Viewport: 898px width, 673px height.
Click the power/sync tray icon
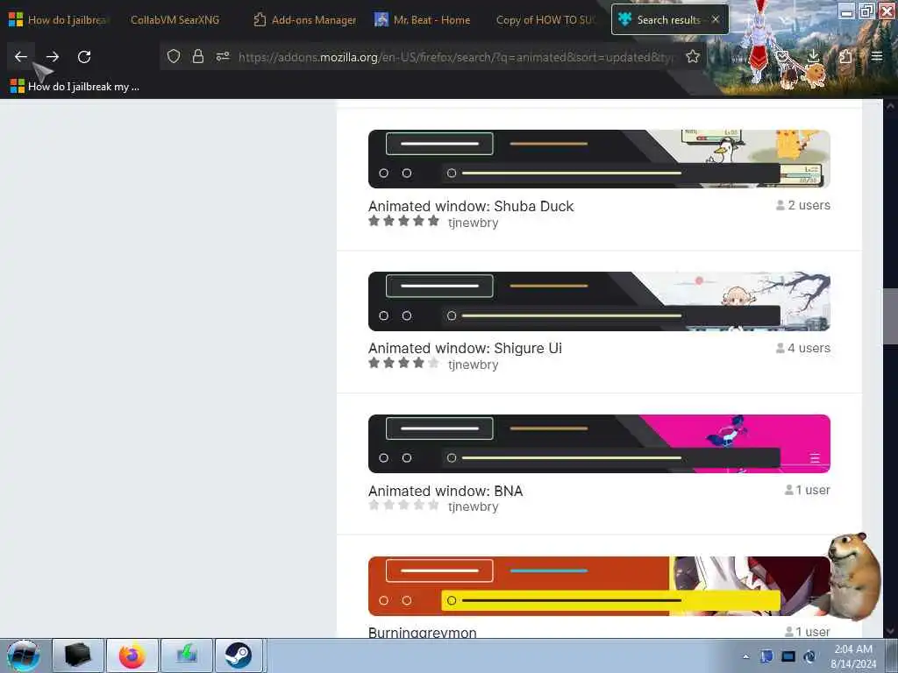pos(809,656)
